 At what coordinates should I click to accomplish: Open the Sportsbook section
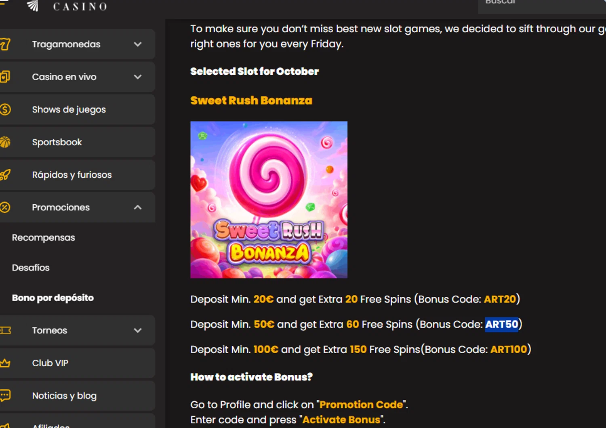tap(77, 142)
